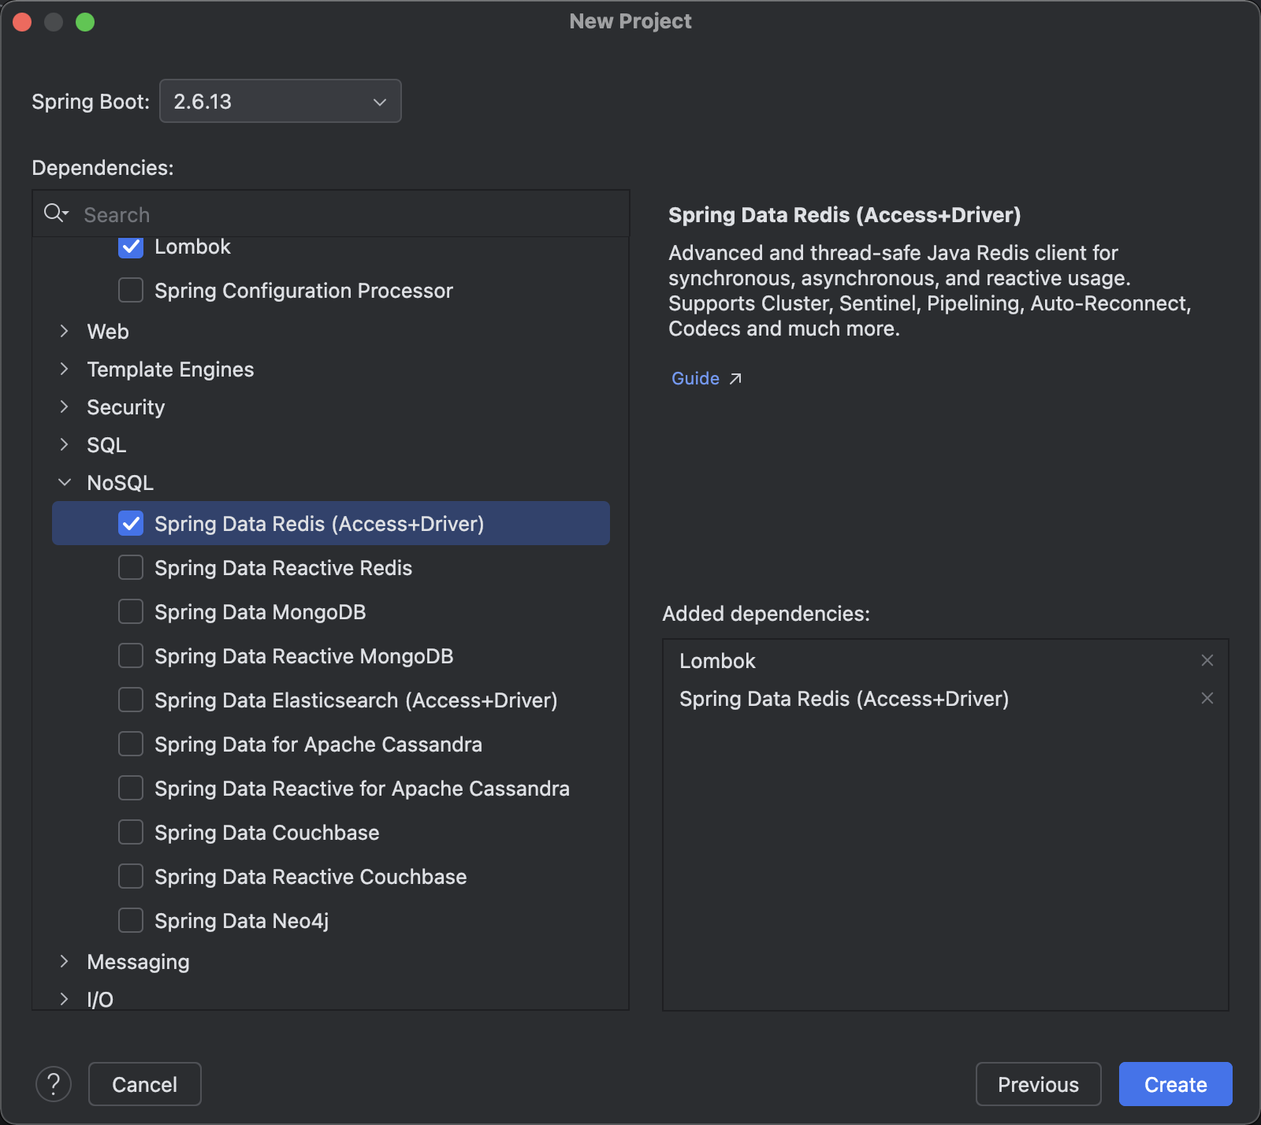Remove Spring Data Redis from added dependencies
This screenshot has height=1125, width=1261.
tap(1207, 698)
